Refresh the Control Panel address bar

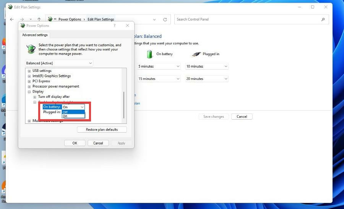(165, 19)
